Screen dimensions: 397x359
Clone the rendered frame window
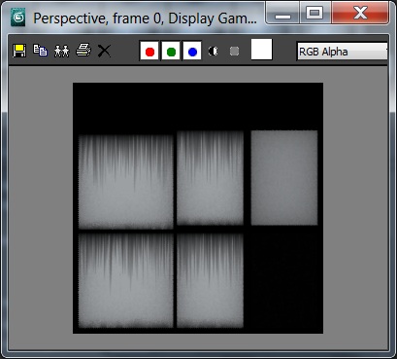62,51
